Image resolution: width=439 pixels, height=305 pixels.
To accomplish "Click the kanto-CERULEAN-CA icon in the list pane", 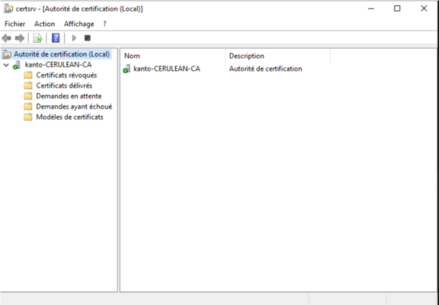I will (x=127, y=69).
